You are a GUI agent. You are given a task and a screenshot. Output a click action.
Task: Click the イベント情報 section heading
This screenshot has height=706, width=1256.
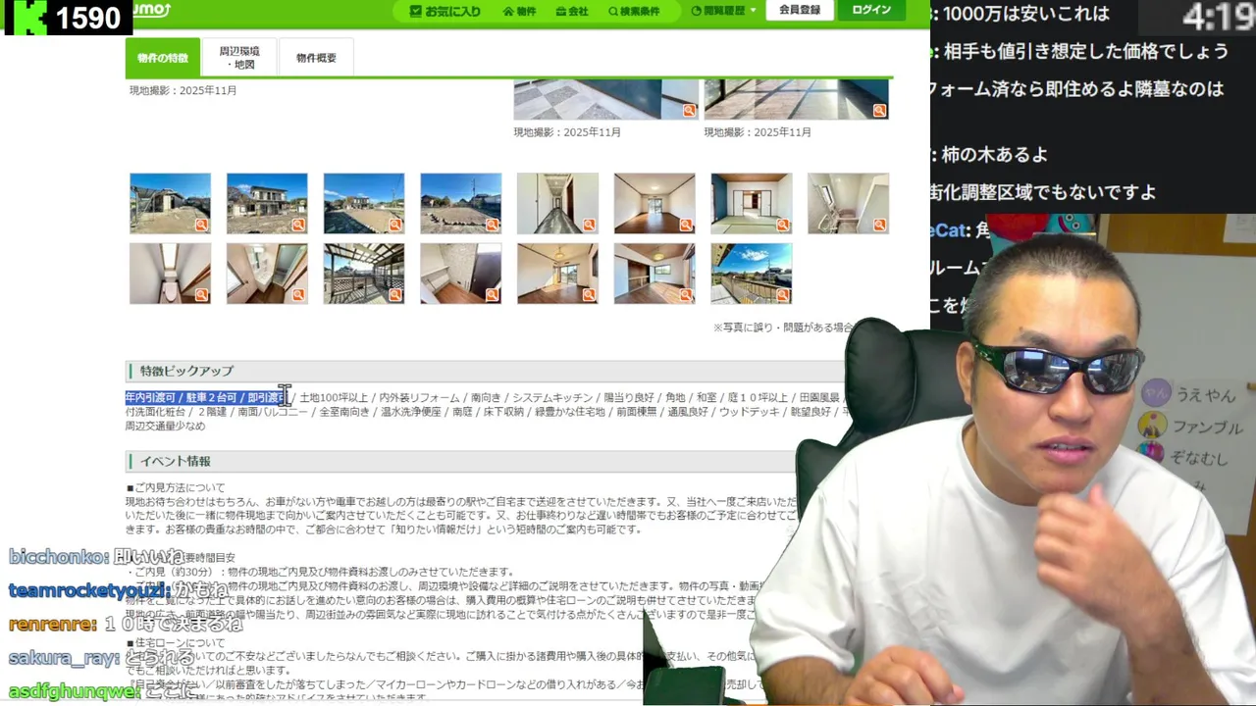pyautogui.click(x=175, y=461)
